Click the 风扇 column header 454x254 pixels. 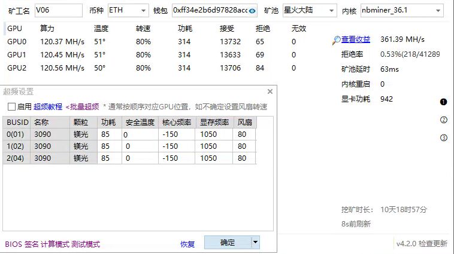[x=244, y=123]
